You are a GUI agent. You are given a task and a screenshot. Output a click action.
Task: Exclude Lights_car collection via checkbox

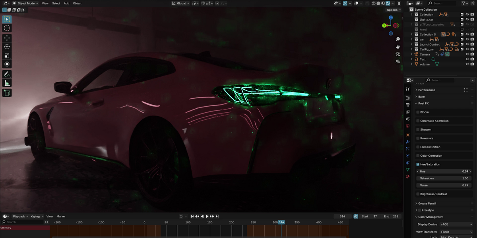462,19
